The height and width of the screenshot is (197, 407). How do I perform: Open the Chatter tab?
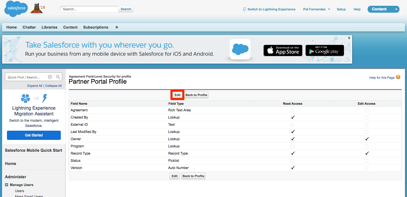(x=29, y=27)
